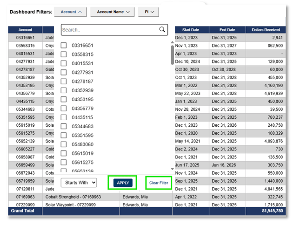Image resolution: width=294 pixels, height=225 pixels.
Task: Click start date Jun 17, 2025
Action: pos(187,165)
